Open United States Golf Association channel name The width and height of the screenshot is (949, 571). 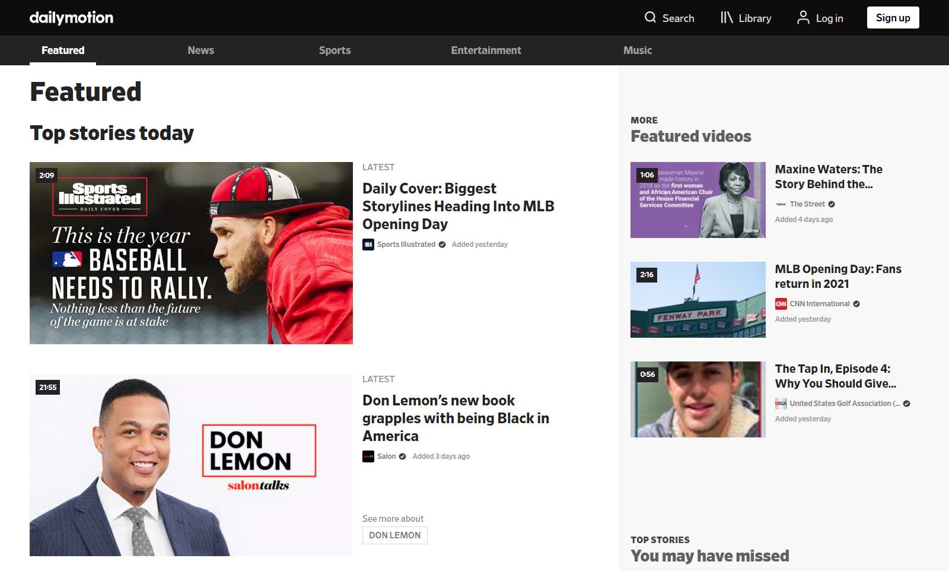tap(845, 404)
